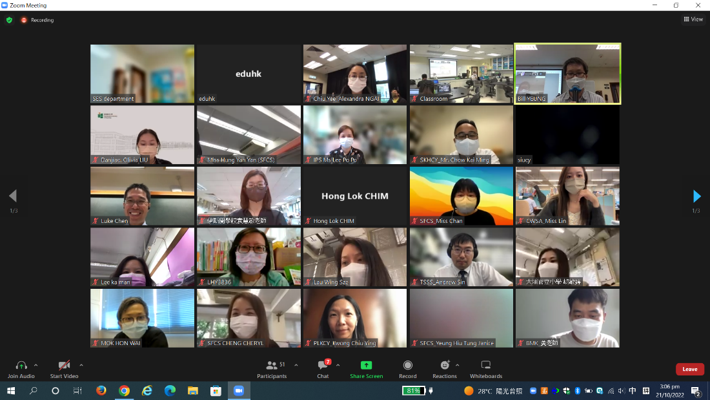
Task: Open Windows Start menu
Action: point(11,391)
